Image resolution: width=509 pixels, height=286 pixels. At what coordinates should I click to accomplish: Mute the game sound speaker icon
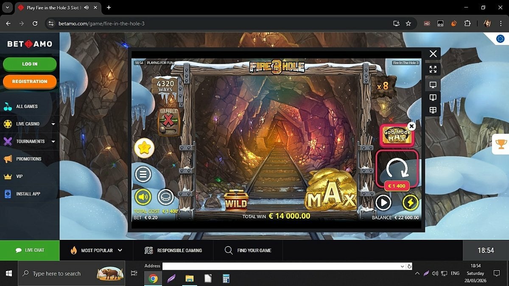[143, 197]
